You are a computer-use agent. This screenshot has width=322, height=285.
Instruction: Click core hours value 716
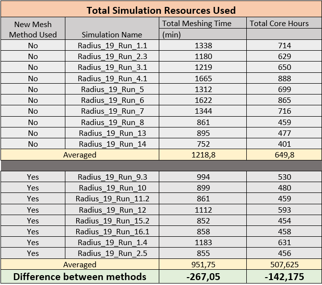click(x=285, y=111)
